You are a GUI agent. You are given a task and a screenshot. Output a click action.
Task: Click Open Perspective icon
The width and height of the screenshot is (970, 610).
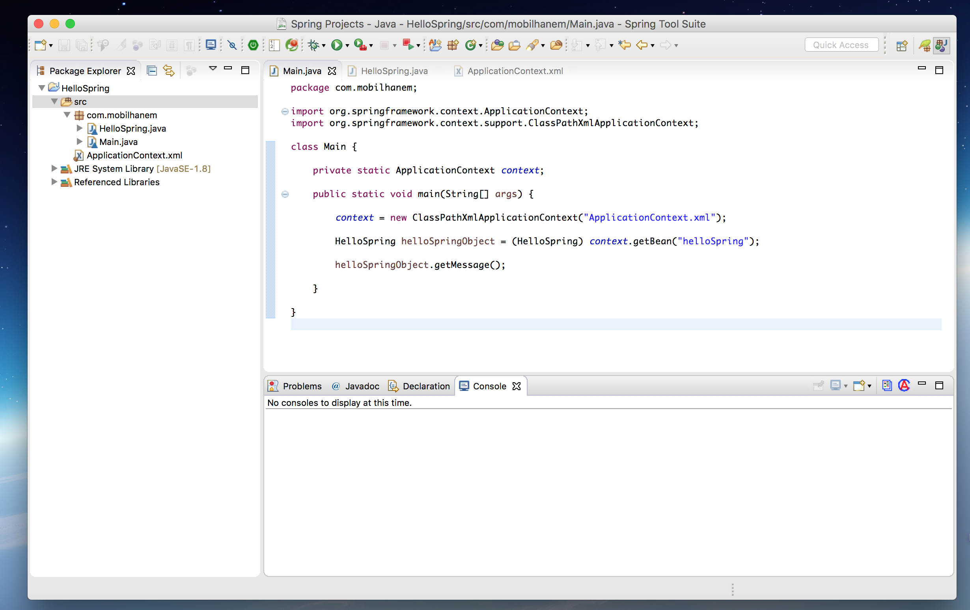[901, 45]
